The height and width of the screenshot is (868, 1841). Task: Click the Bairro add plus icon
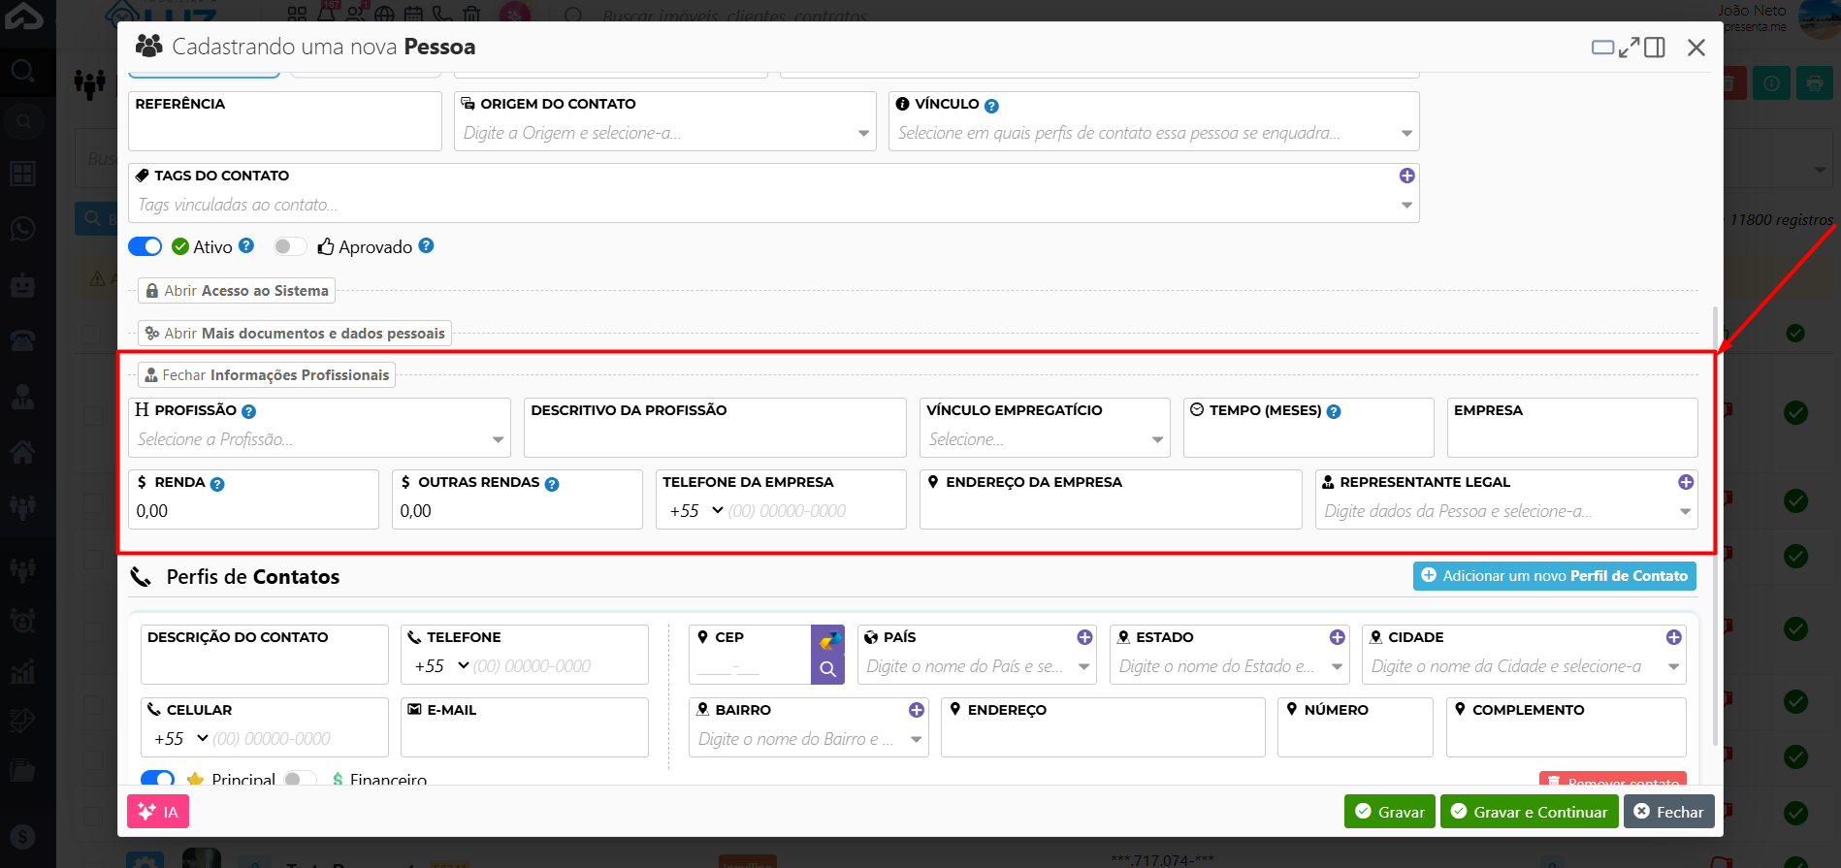coord(916,710)
